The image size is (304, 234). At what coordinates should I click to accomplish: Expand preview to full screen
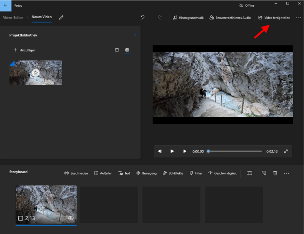click(286, 151)
